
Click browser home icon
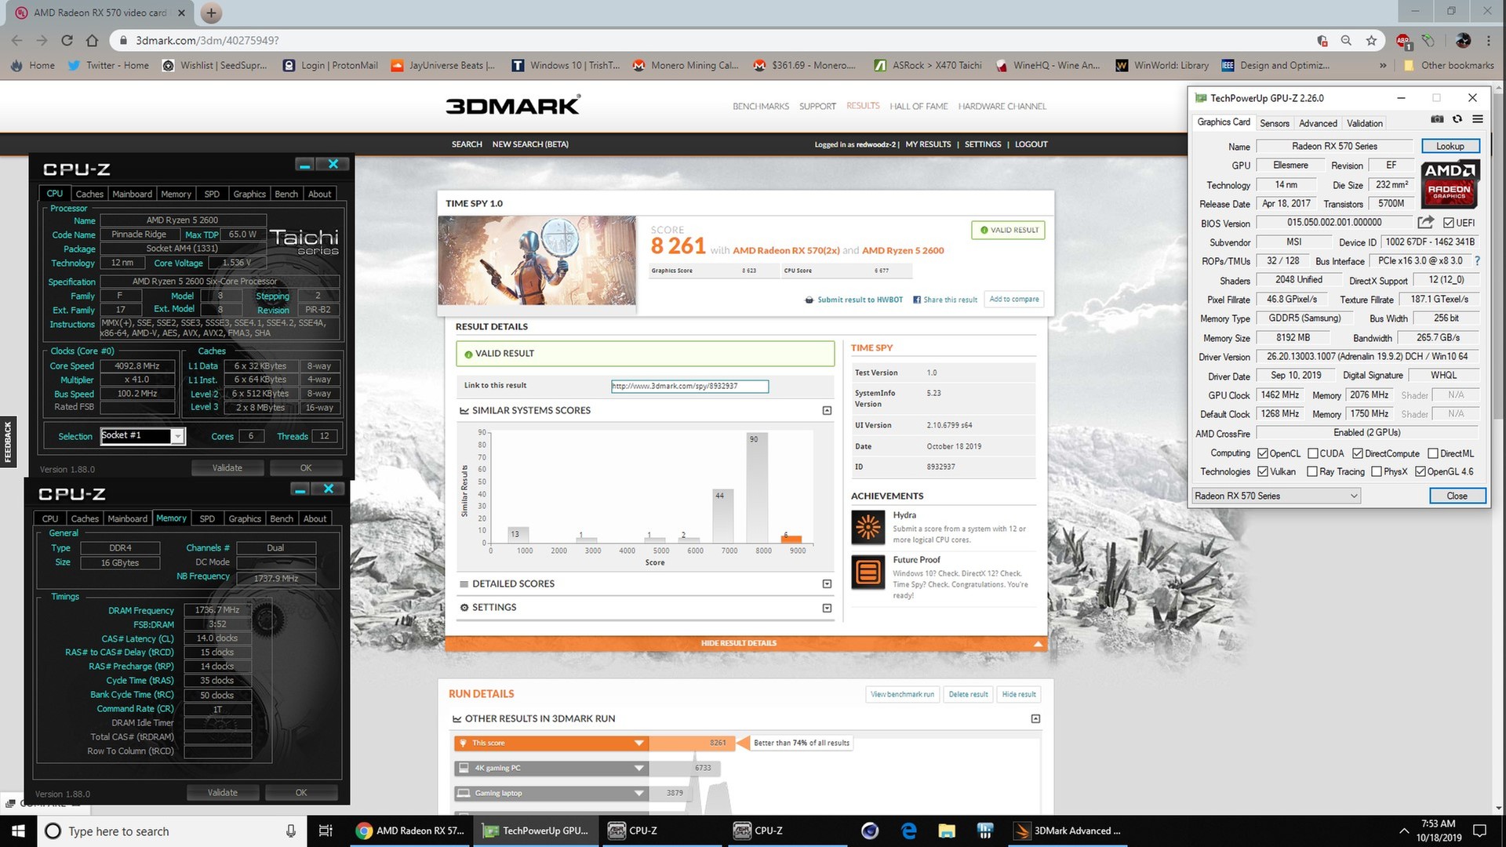[93, 40]
